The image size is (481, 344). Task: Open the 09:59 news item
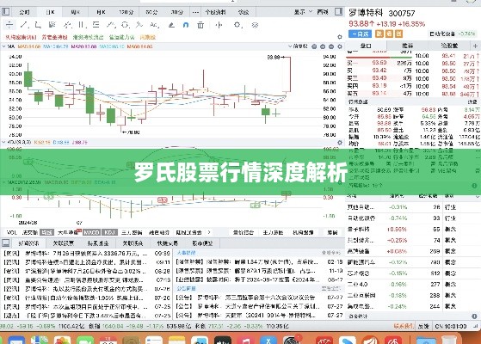point(87,254)
